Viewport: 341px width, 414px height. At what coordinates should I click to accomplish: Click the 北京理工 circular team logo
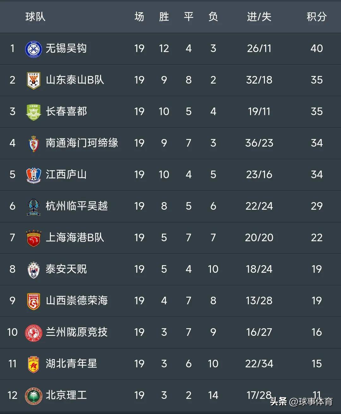click(x=33, y=396)
